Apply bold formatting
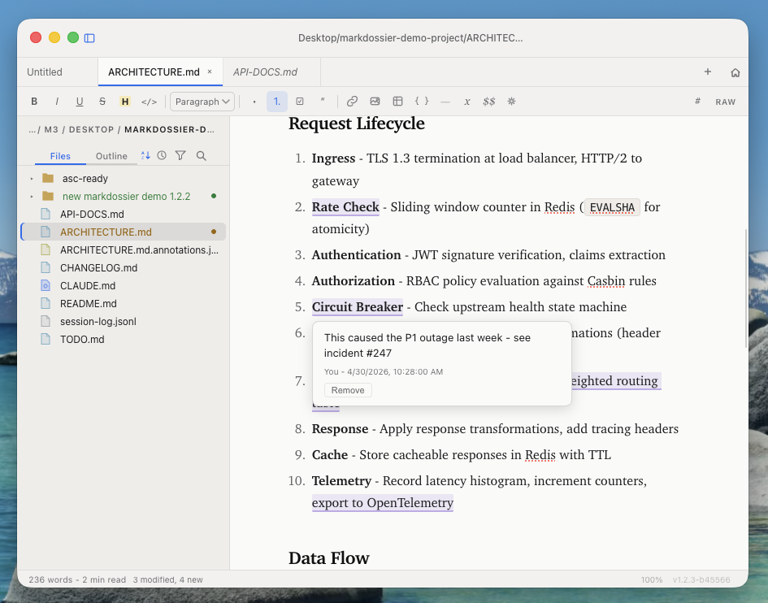Viewport: 768px width, 603px height. click(34, 102)
